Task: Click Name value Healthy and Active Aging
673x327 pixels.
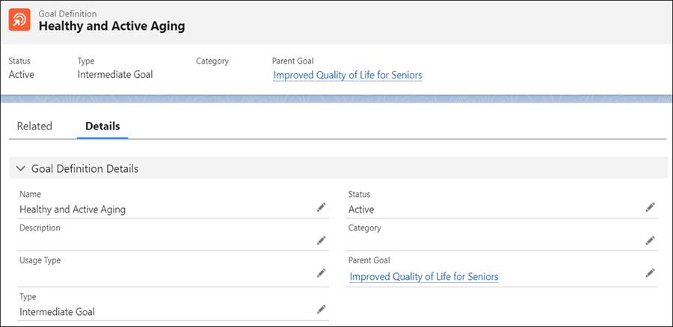Action: coord(73,210)
